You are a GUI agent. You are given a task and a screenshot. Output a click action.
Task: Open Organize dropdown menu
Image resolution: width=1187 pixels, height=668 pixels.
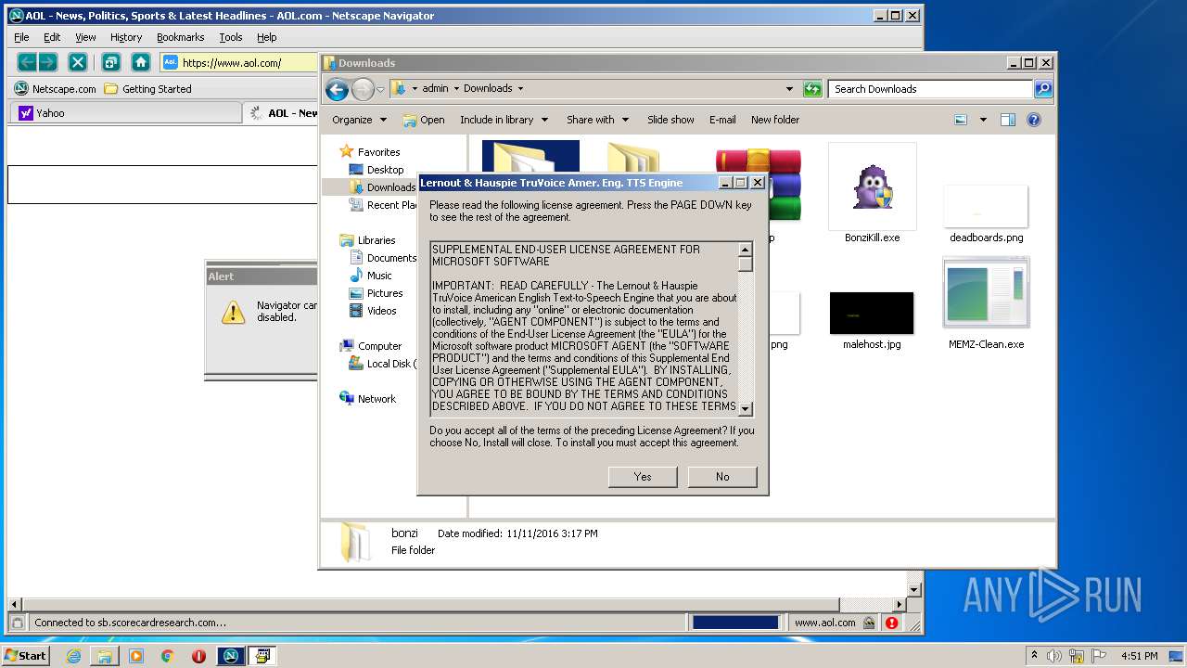[x=359, y=120]
